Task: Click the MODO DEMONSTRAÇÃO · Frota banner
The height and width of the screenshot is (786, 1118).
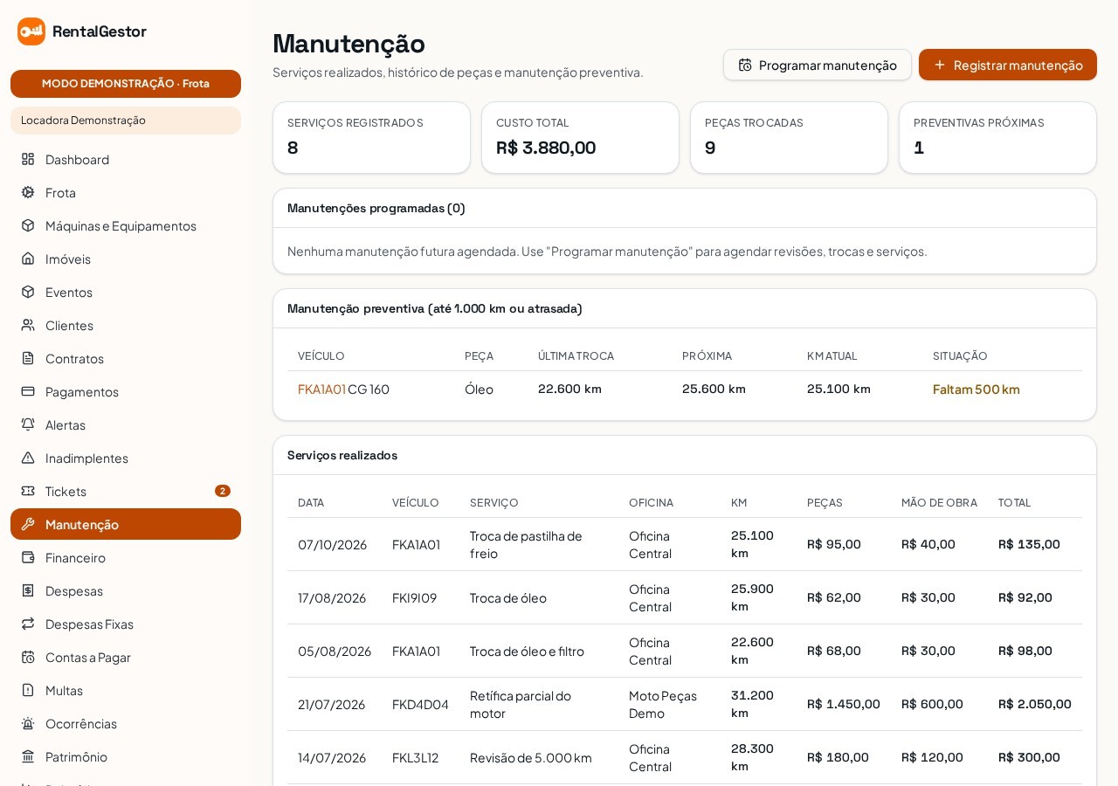Action: 126,84
